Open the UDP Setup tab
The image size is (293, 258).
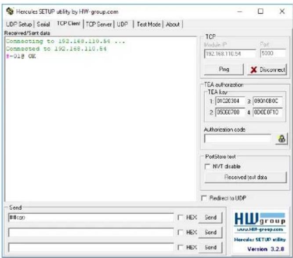(19, 24)
